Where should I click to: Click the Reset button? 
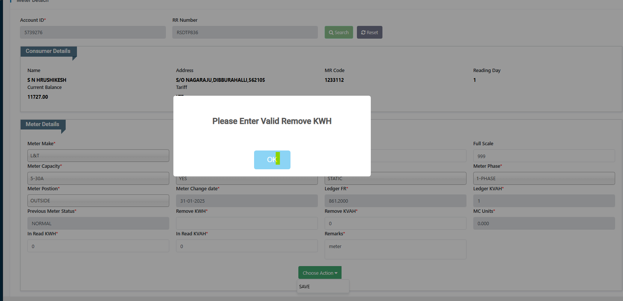click(x=370, y=32)
